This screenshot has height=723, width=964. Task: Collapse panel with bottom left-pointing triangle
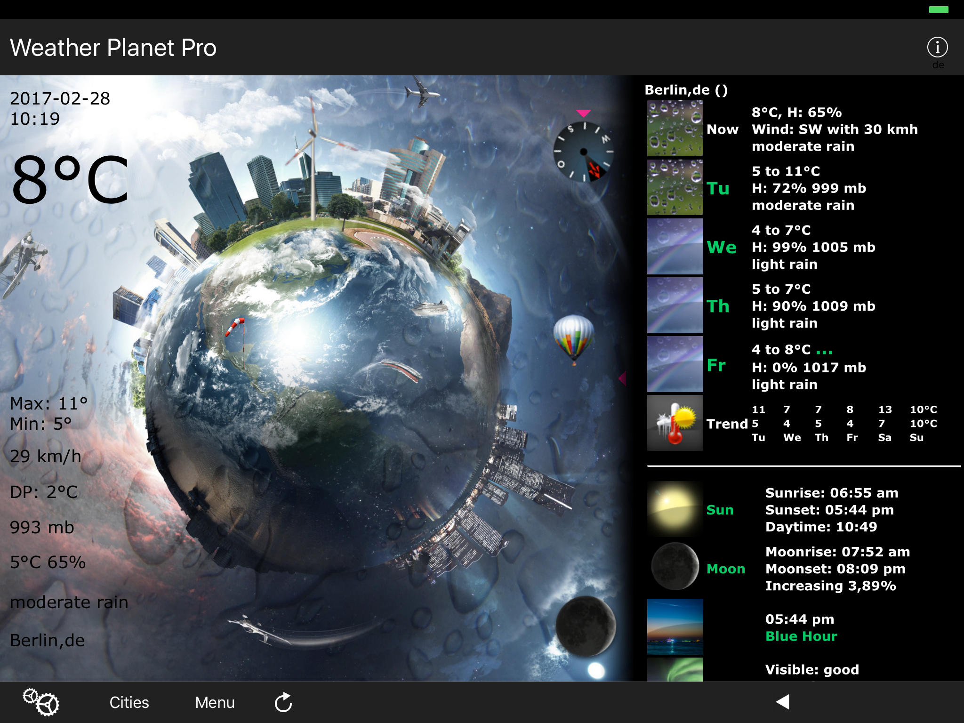point(782,702)
